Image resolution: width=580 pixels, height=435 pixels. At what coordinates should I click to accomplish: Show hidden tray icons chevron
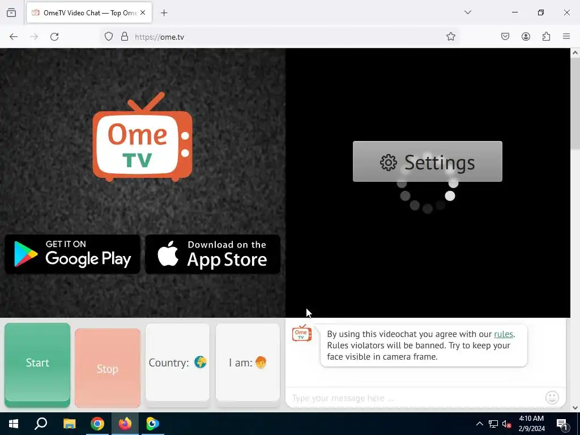click(479, 424)
